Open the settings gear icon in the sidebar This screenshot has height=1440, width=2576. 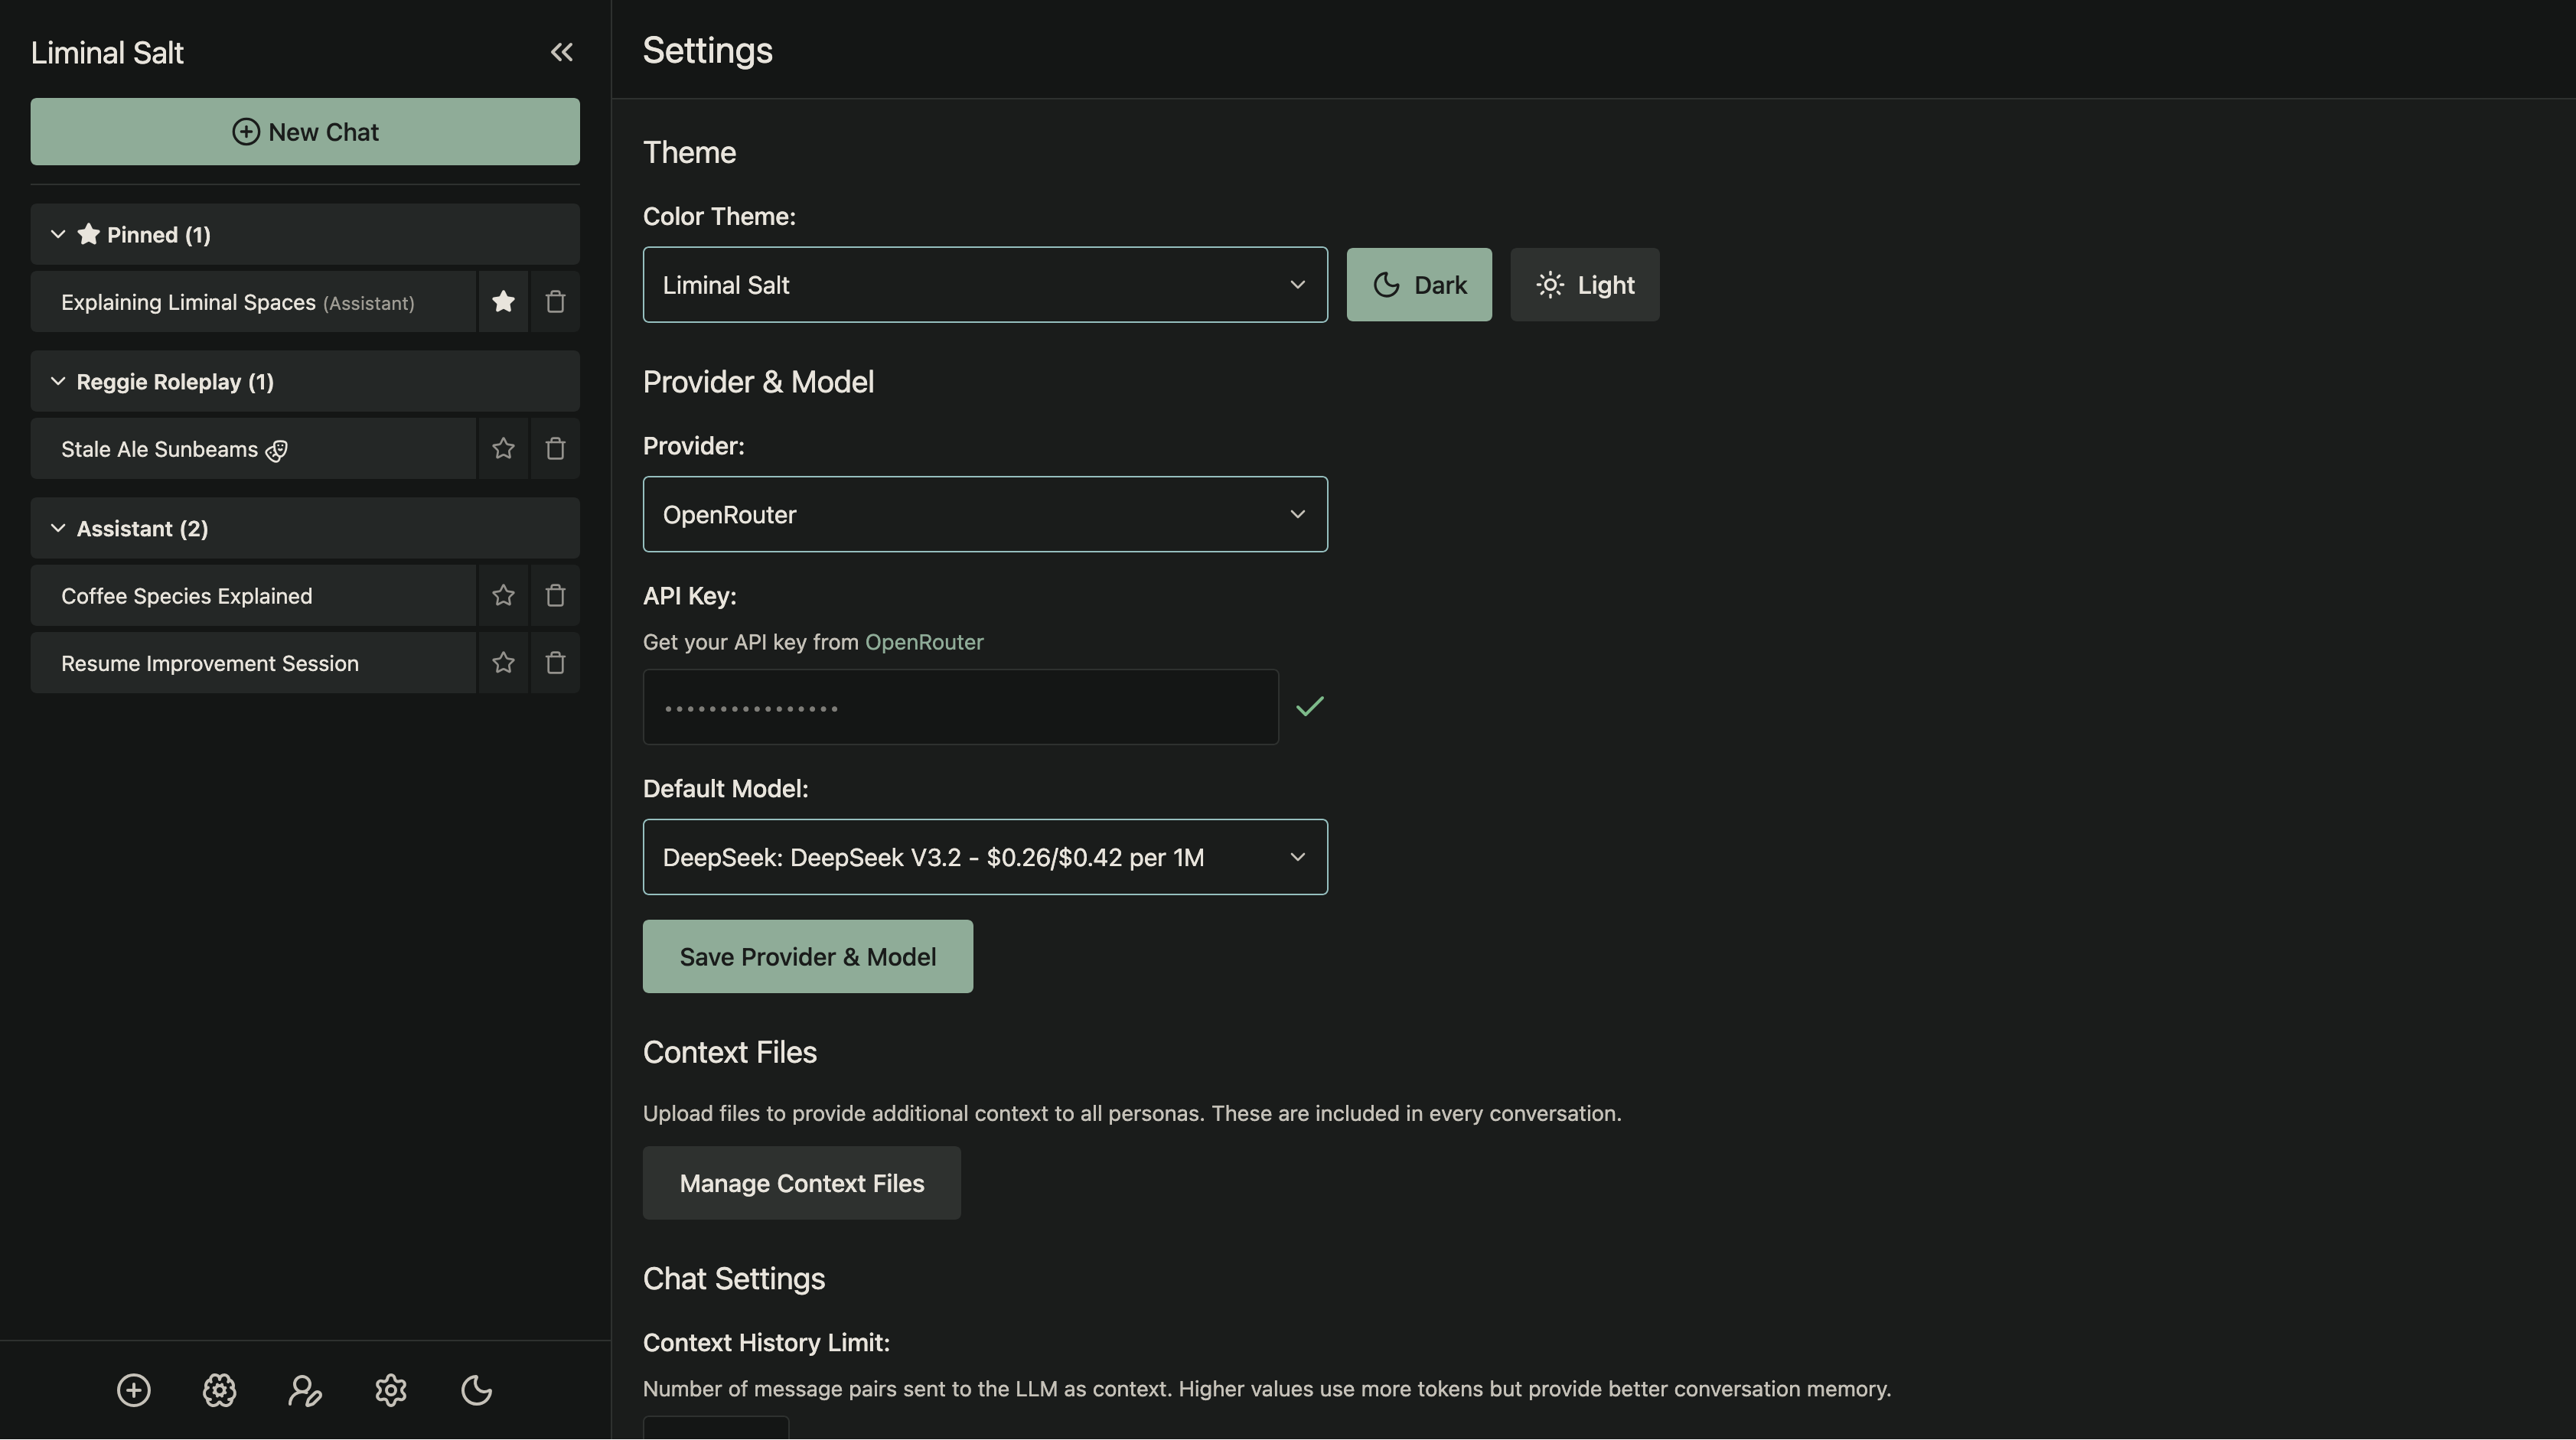tap(390, 1390)
